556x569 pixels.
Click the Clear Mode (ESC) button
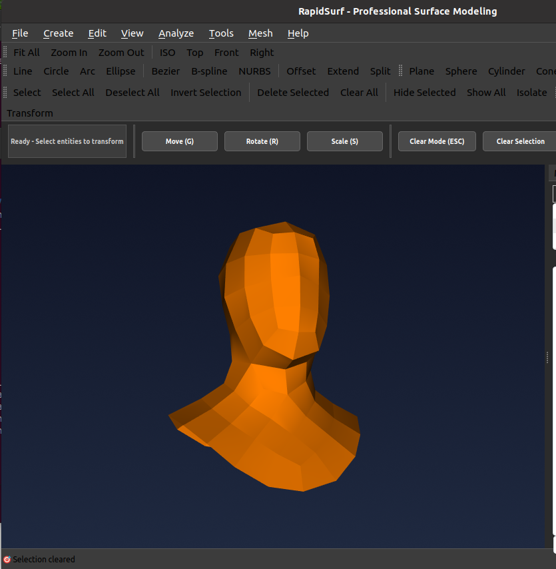(x=437, y=141)
